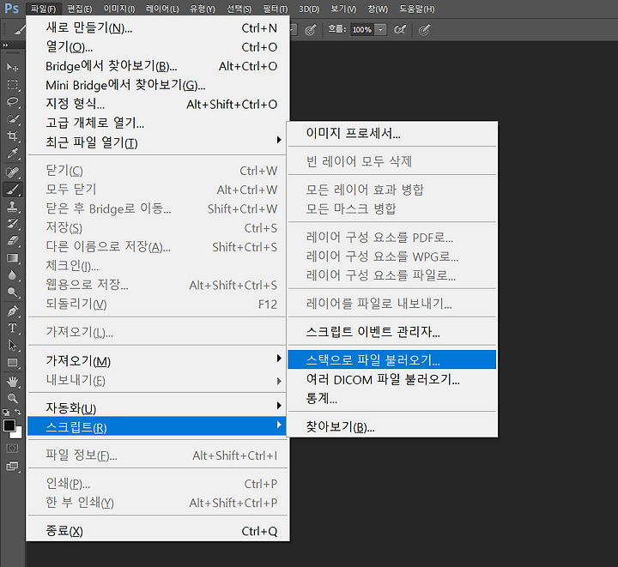Open the 편집(E) menu
This screenshot has width=618, height=567.
[x=80, y=9]
